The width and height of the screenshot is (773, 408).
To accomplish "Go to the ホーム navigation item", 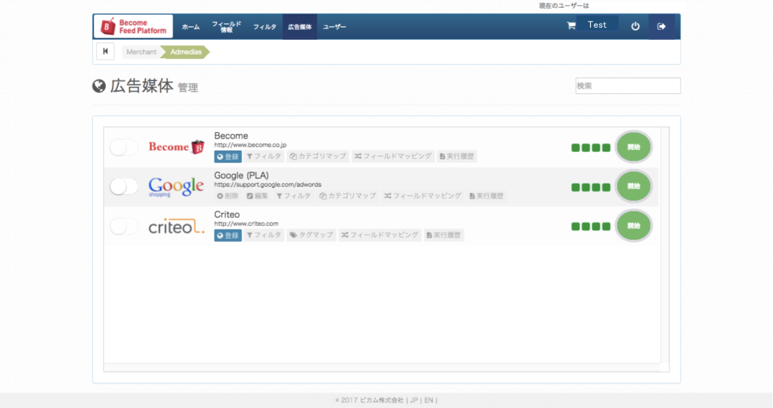I will [190, 27].
